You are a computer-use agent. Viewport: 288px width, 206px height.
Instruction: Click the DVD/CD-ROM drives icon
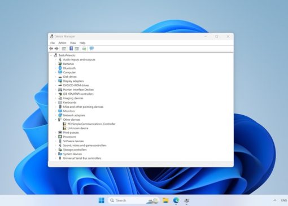pyautogui.click(x=60, y=85)
